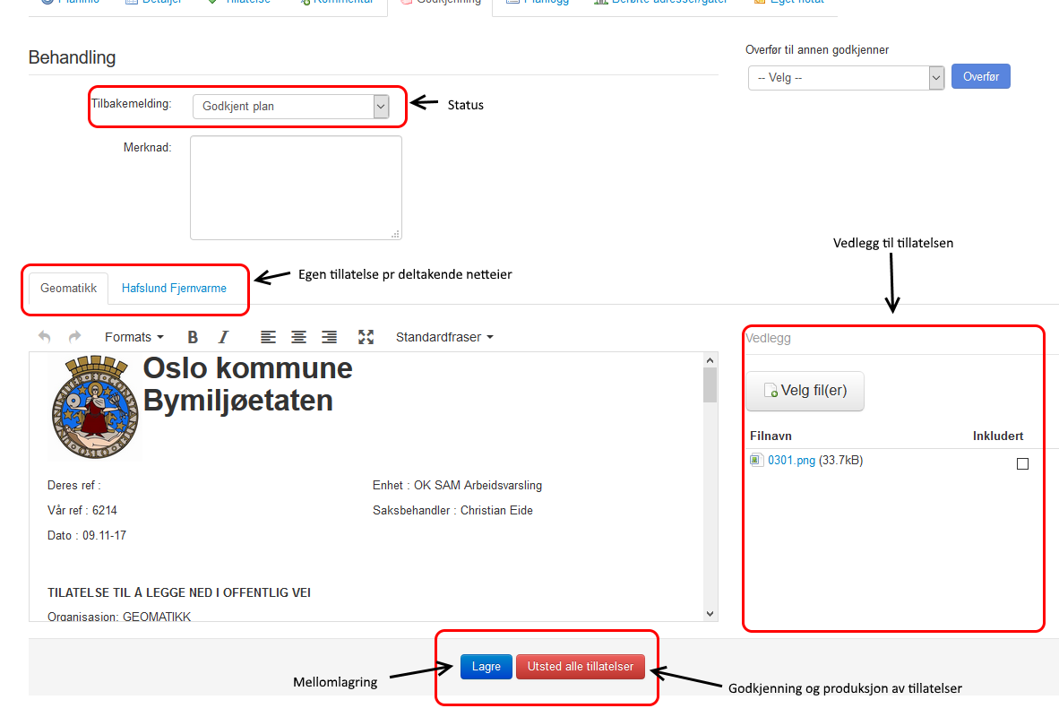1059x717 pixels.
Task: Switch to the Geomatikk tab
Action: [68, 288]
